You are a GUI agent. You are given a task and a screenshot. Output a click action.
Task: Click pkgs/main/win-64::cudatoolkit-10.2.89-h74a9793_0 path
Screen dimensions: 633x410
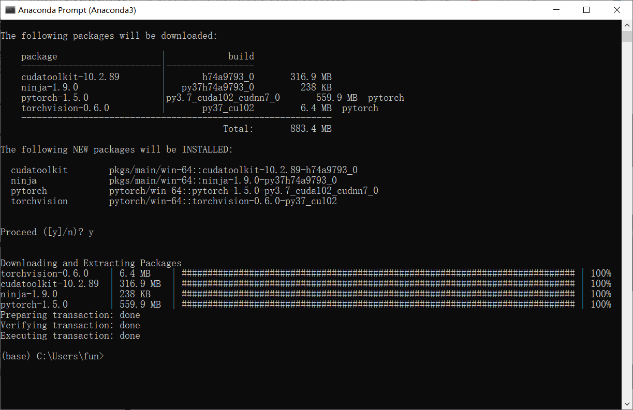tap(233, 170)
